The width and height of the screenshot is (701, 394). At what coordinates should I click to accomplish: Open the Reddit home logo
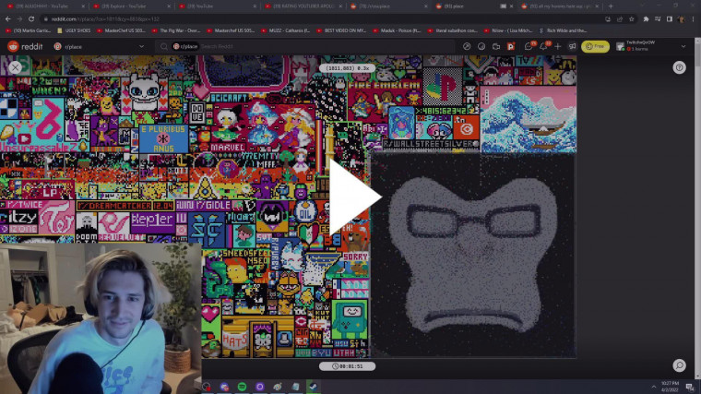click(25, 46)
